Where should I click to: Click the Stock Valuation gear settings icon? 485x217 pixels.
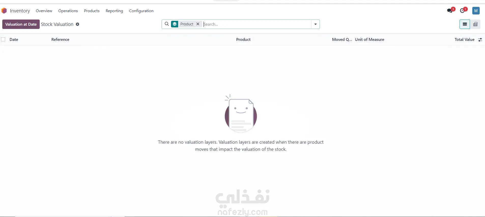click(78, 24)
